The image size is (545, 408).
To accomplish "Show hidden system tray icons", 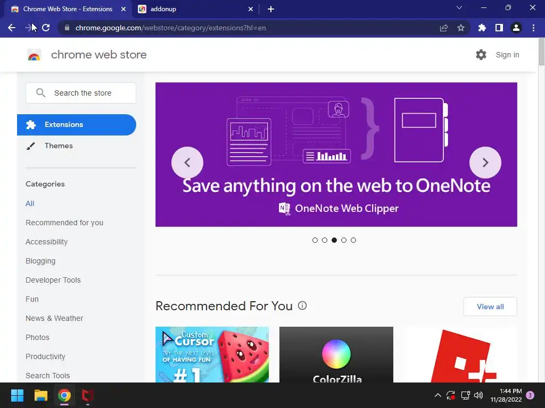I will (438, 395).
